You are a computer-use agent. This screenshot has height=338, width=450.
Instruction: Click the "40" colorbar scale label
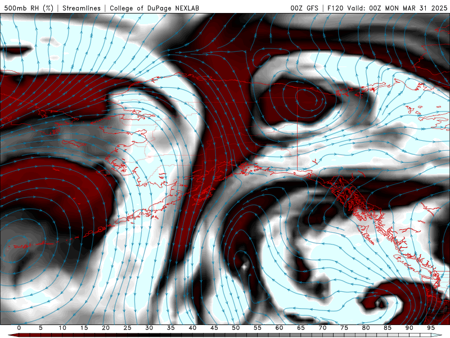[192, 328]
